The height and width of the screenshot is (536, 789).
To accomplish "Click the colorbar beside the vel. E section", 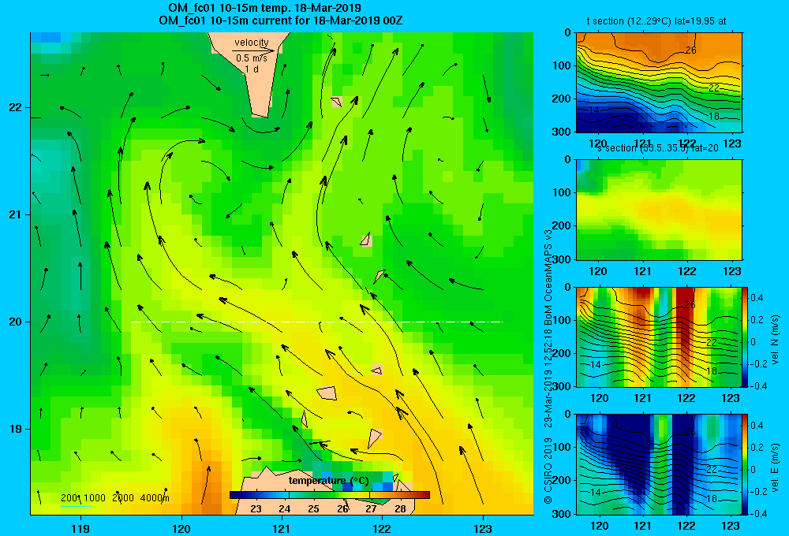I will point(746,464).
